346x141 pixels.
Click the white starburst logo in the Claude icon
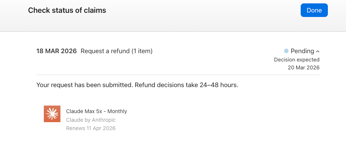pos(52,114)
